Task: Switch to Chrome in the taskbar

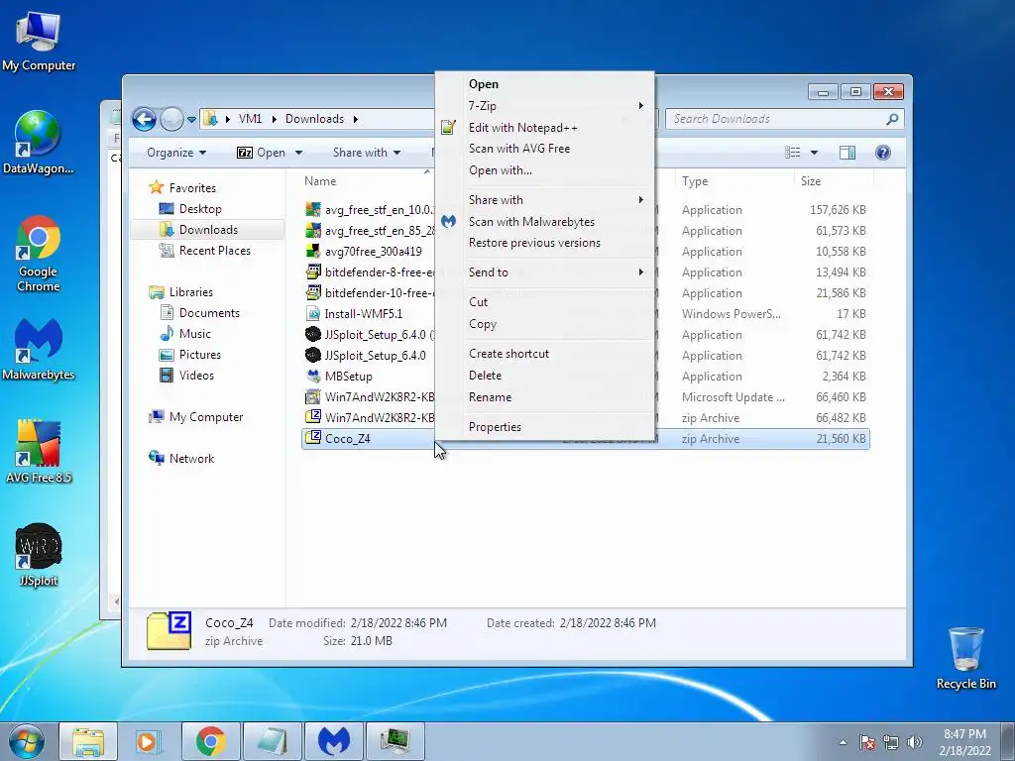Action: [210, 741]
